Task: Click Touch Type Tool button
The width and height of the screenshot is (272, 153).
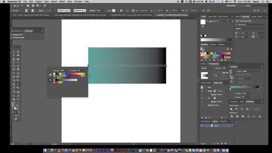Action: 244,21
